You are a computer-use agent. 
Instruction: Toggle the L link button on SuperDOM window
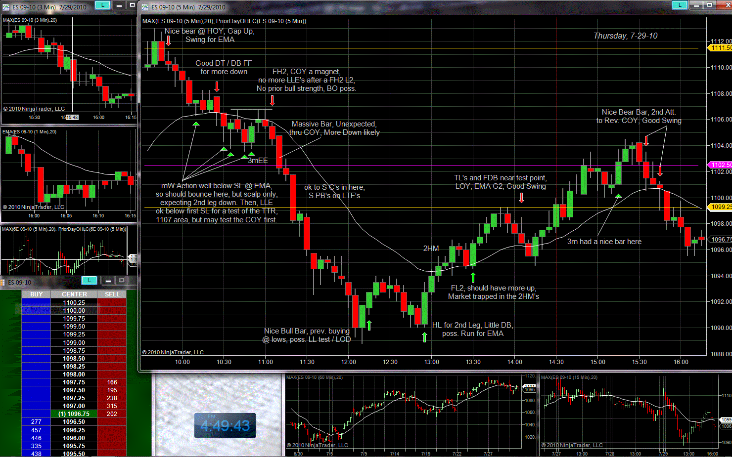click(x=89, y=280)
